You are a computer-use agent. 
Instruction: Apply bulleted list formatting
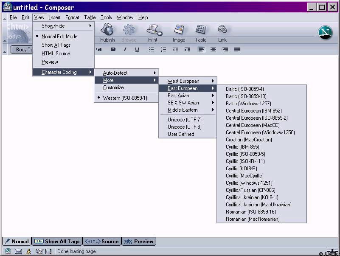point(151,50)
